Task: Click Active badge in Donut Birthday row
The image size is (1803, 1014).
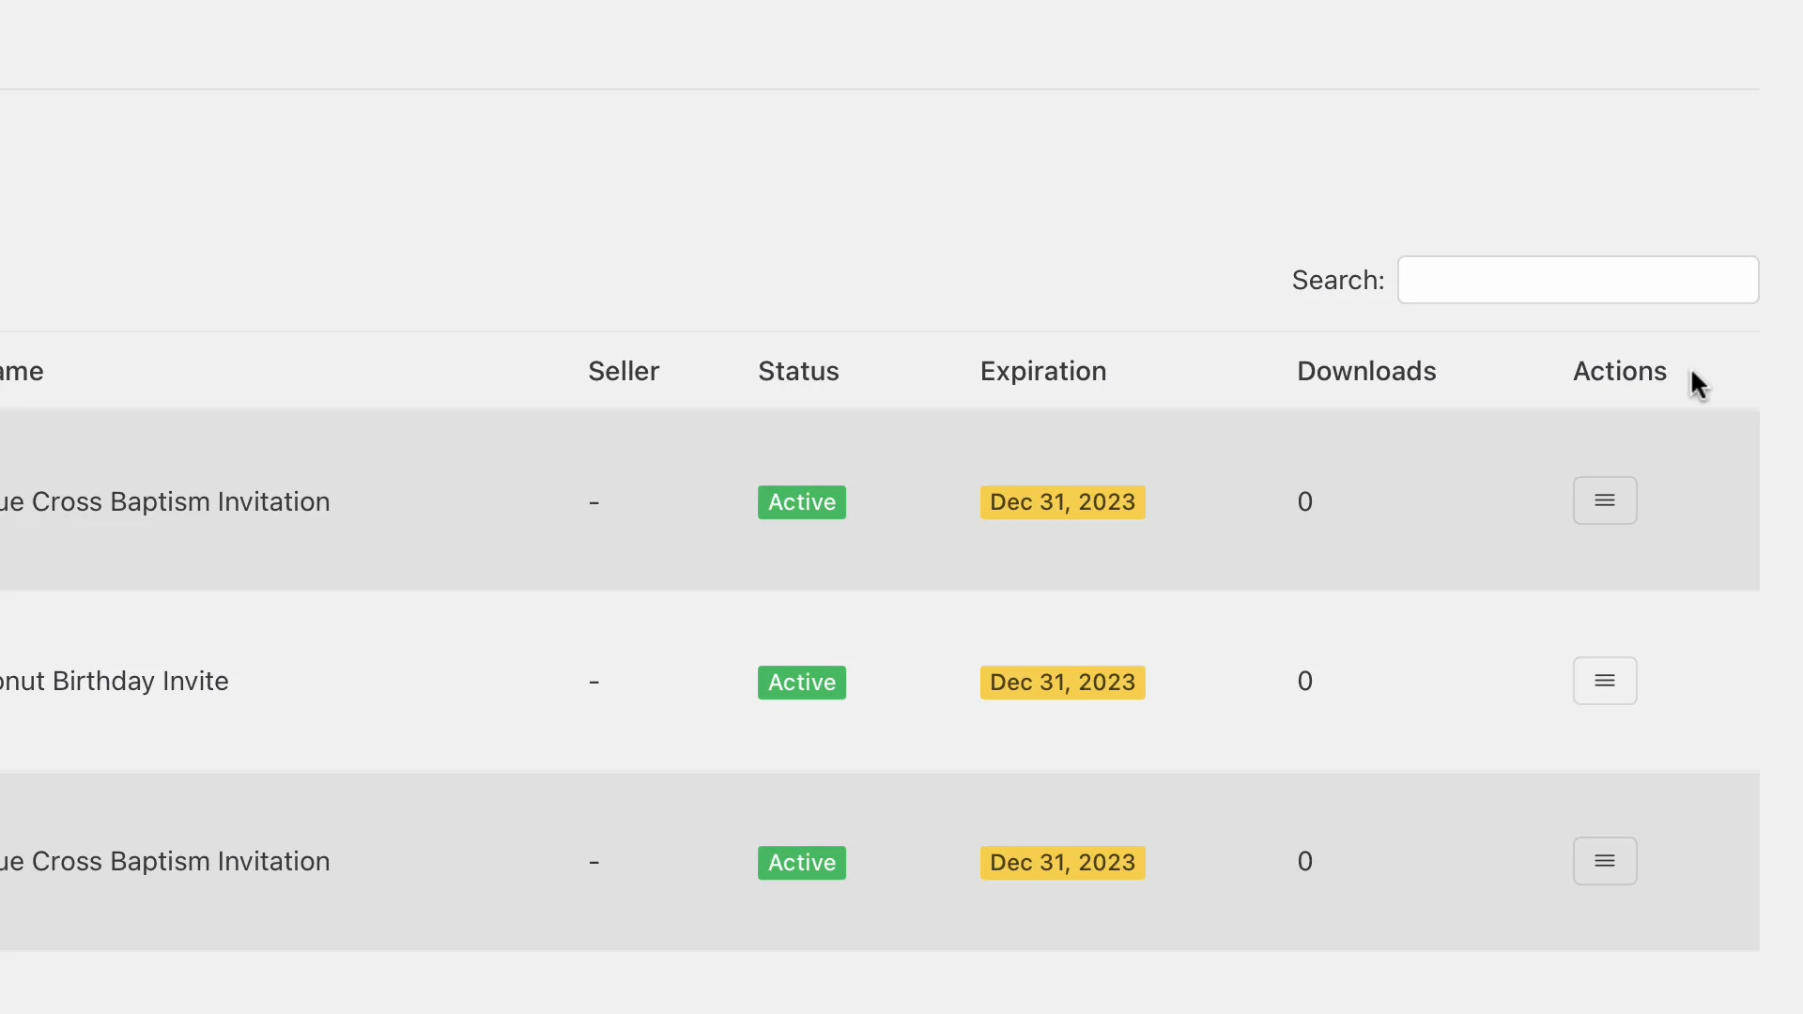Action: pyautogui.click(x=801, y=683)
